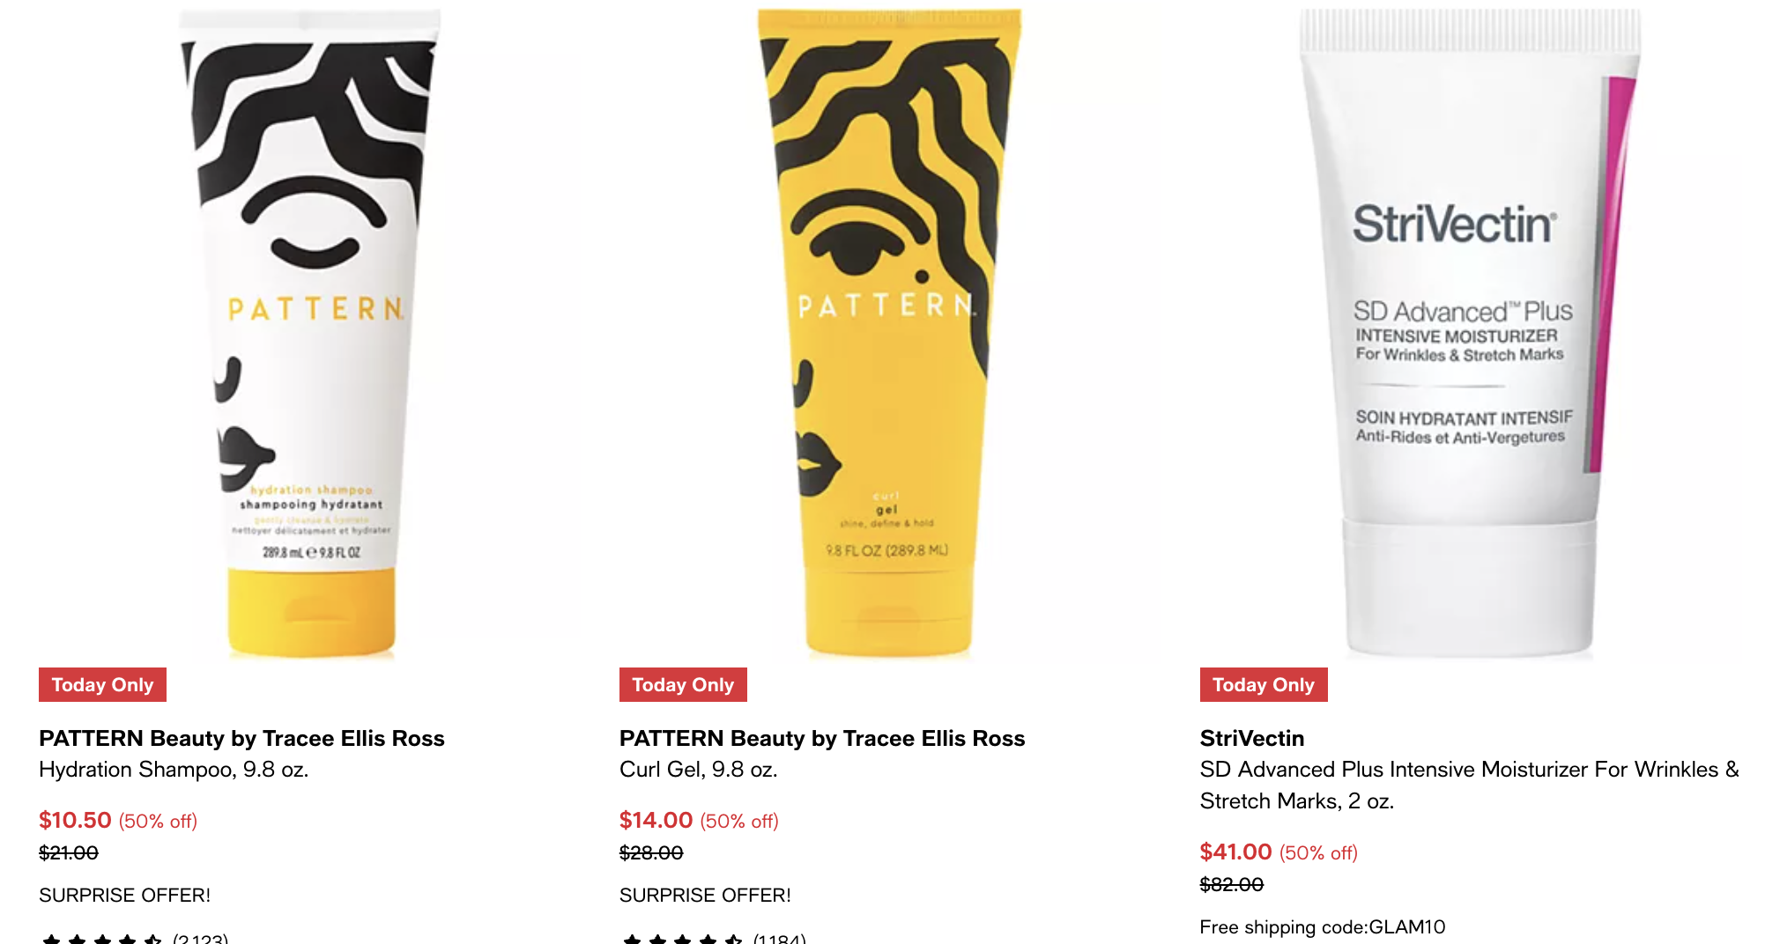This screenshot has height=944, width=1780.
Task: Open Curl Gel, 9.8 oz. product title
Action: click(x=698, y=770)
